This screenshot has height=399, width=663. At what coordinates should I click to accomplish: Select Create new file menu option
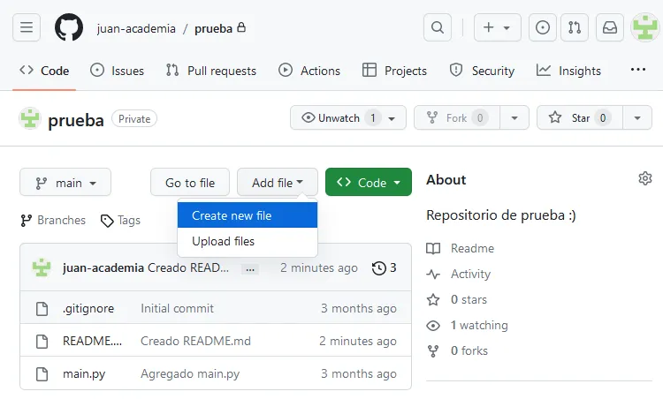(232, 215)
